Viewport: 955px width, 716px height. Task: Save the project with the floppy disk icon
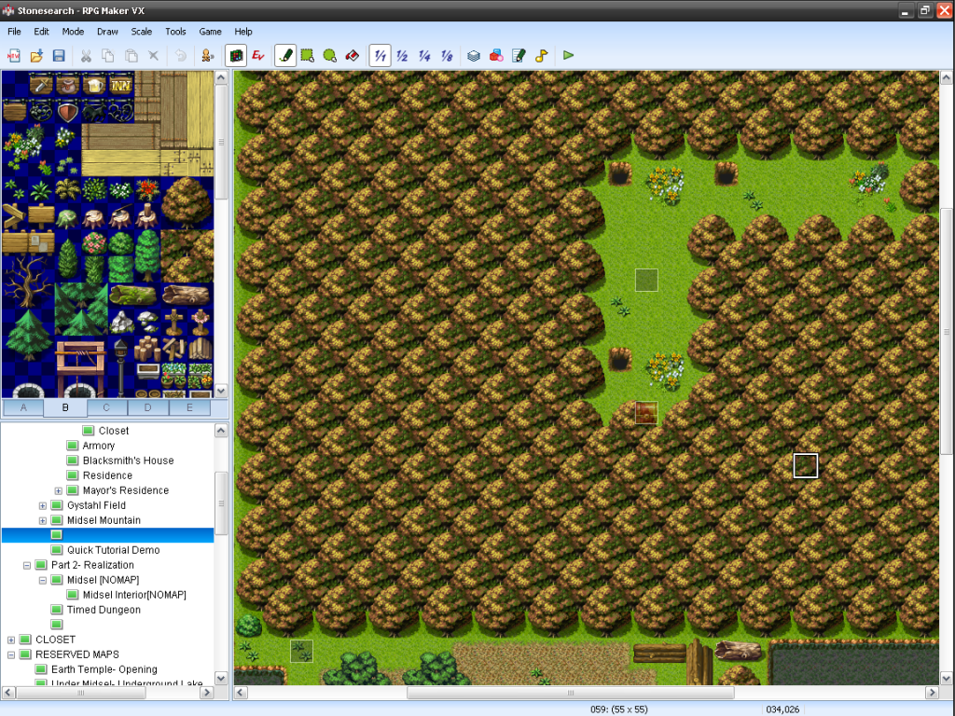pos(59,56)
